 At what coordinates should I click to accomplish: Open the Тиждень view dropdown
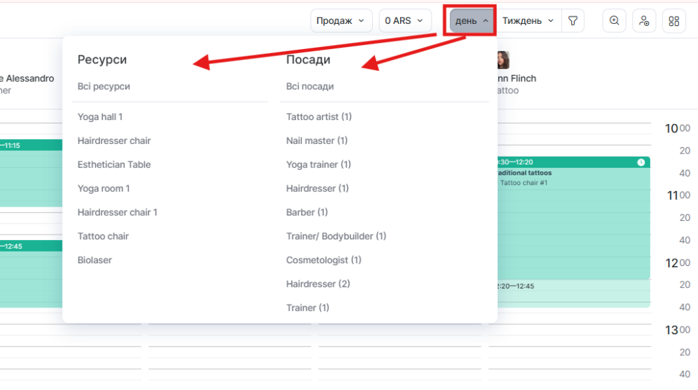point(528,20)
